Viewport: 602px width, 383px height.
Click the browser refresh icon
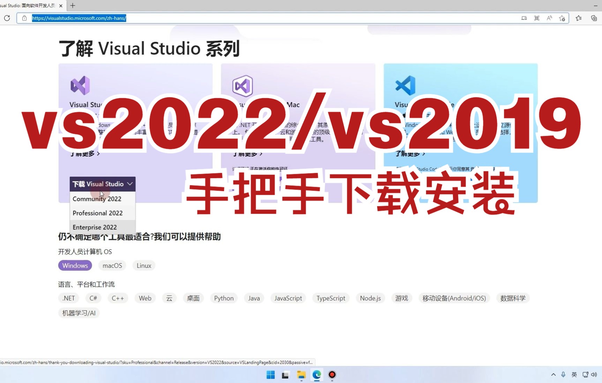pyautogui.click(x=7, y=18)
